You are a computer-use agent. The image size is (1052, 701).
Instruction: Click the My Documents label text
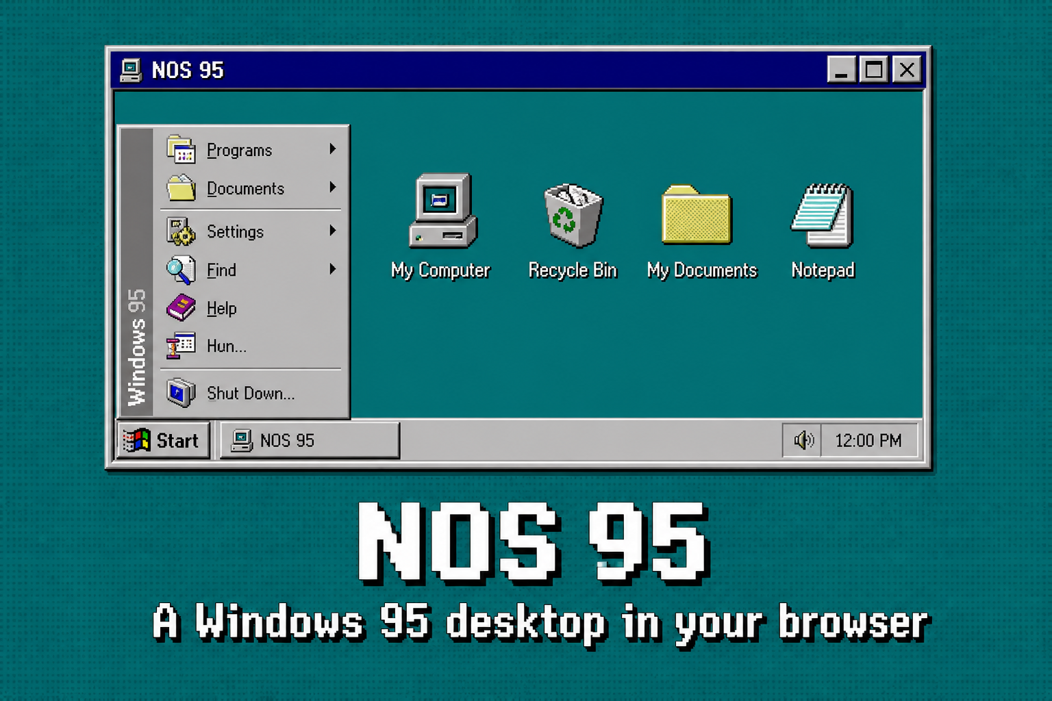[702, 270]
